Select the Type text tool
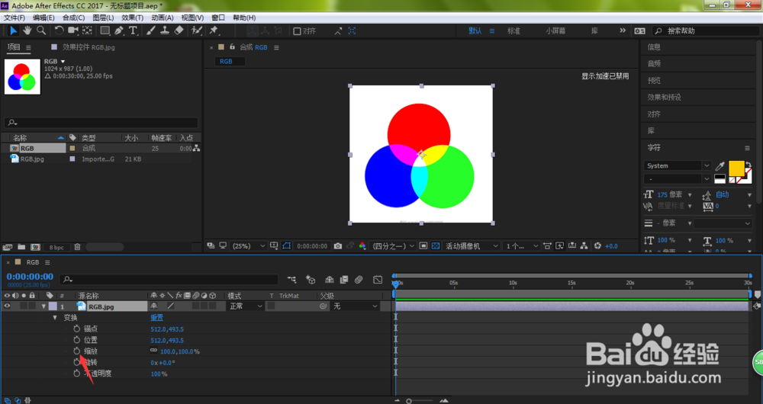The width and height of the screenshot is (763, 404). click(133, 30)
